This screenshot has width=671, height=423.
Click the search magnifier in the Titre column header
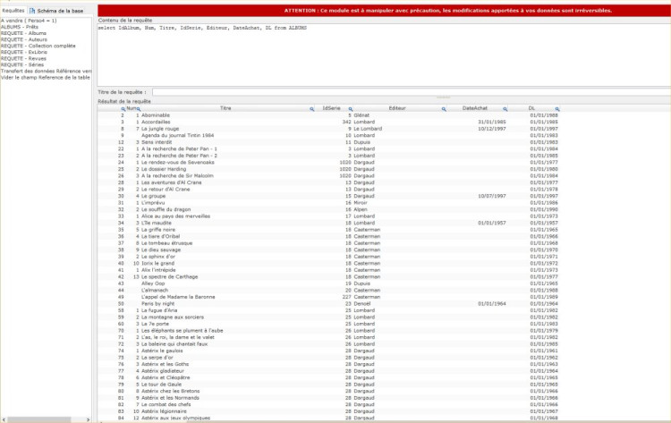pos(312,109)
